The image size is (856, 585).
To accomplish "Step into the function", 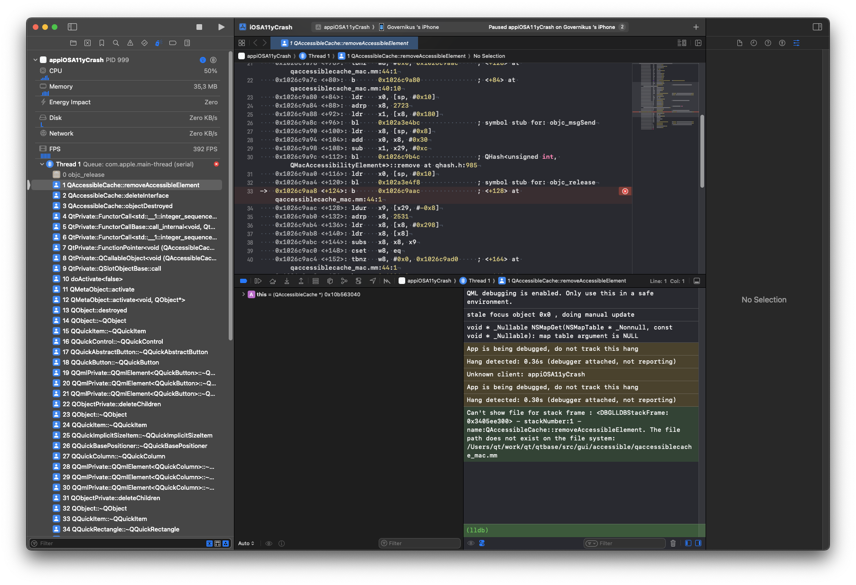I will tap(287, 281).
